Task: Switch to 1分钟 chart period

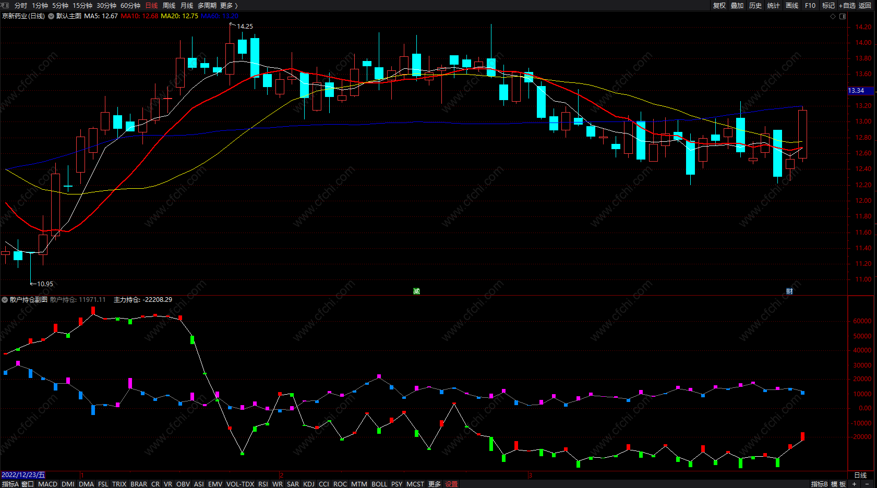Action: [x=40, y=5]
